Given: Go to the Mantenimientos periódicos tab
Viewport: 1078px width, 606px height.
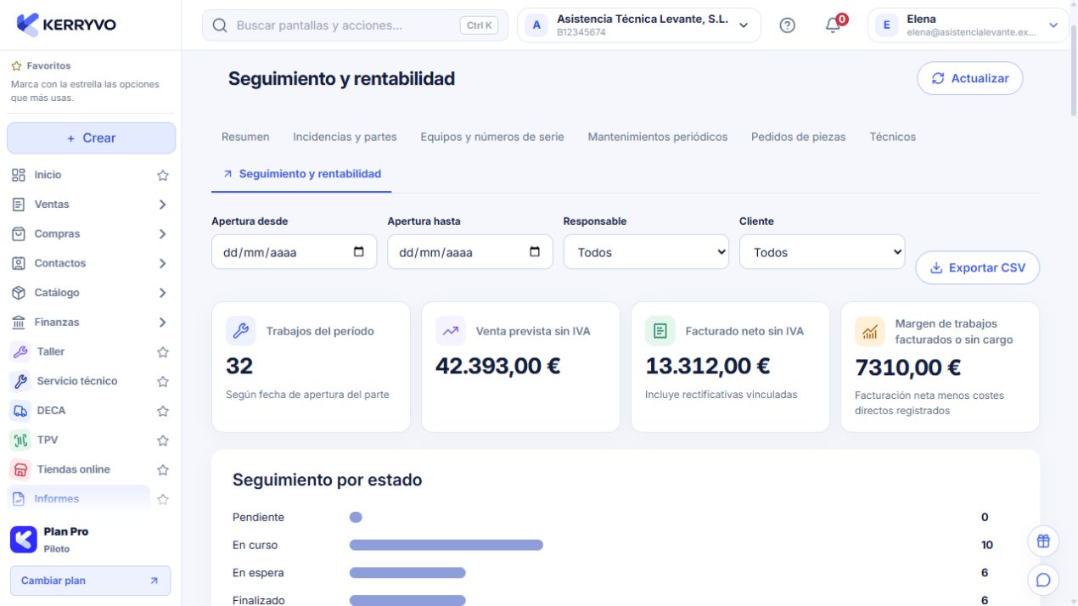Looking at the screenshot, I should coord(658,137).
